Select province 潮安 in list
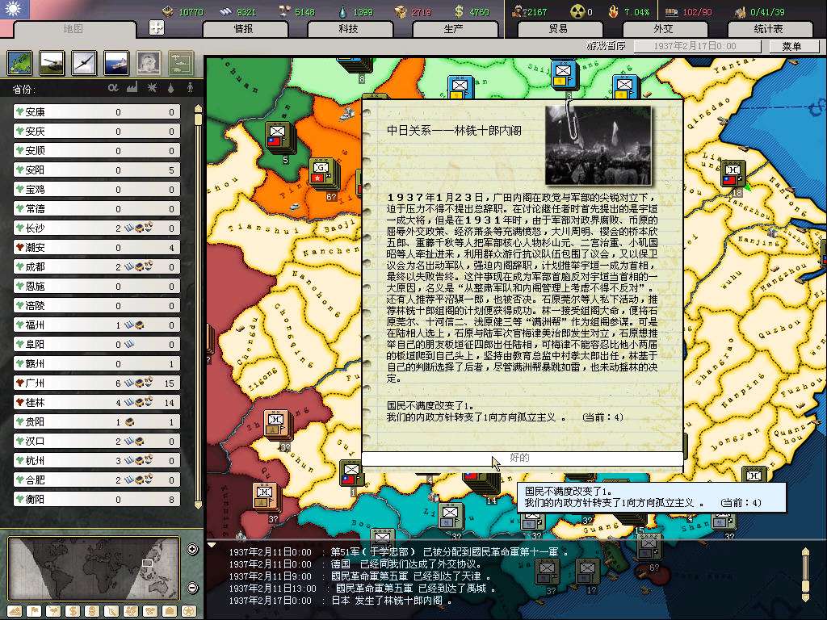The height and width of the screenshot is (620, 827). pyautogui.click(x=97, y=247)
